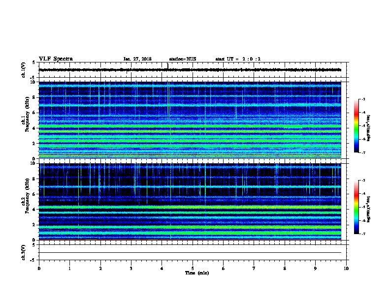Click the ch.1 voltage waveform trace
This screenshot has width=390, height=301.
point(190,70)
